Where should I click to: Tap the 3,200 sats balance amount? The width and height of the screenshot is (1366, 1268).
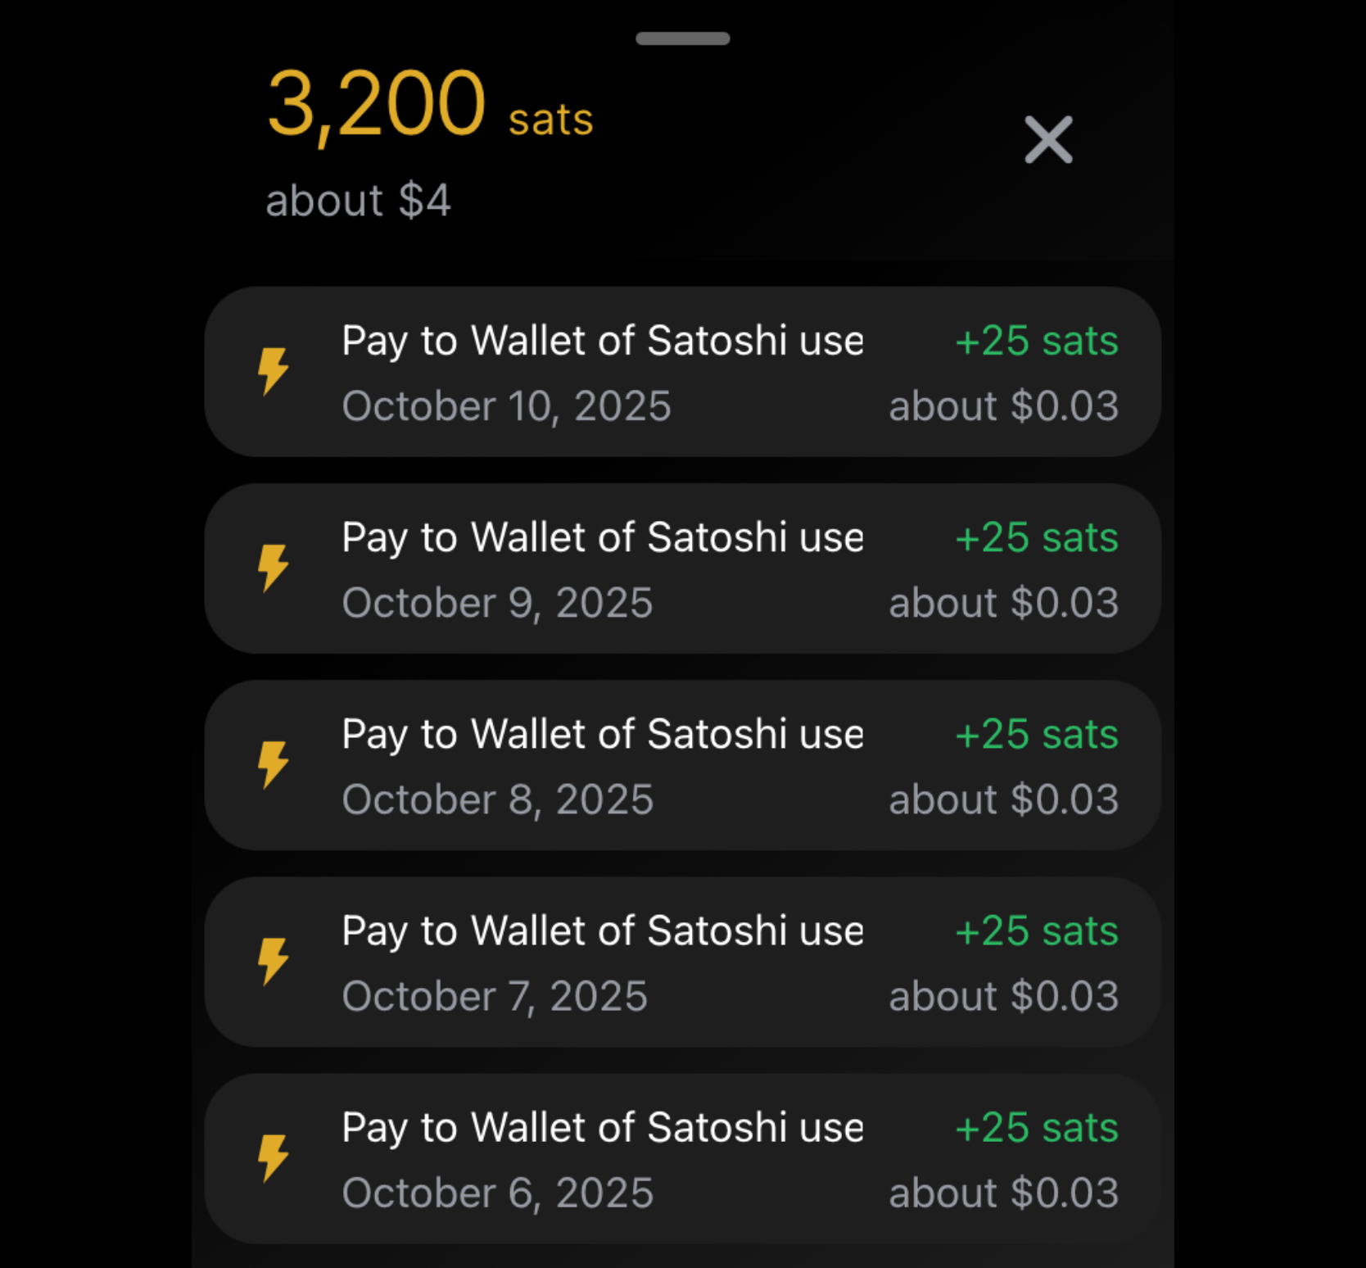(377, 105)
